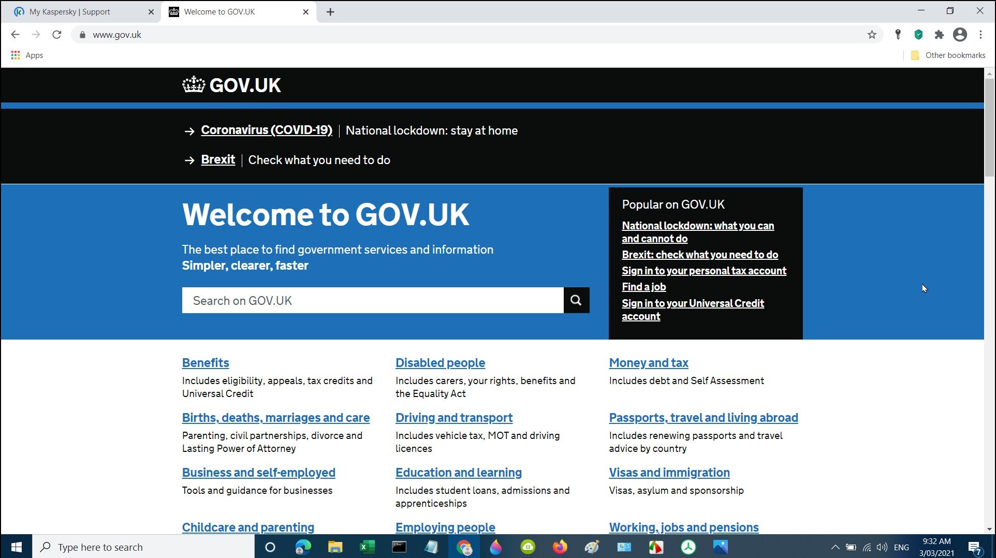Click the scrollbar down arrow
This screenshot has width=996, height=558.
[x=989, y=529]
